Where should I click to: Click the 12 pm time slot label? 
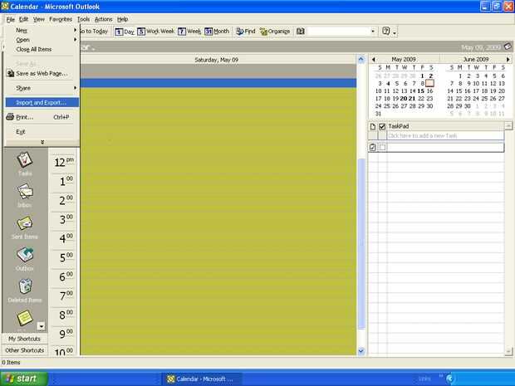coord(64,162)
